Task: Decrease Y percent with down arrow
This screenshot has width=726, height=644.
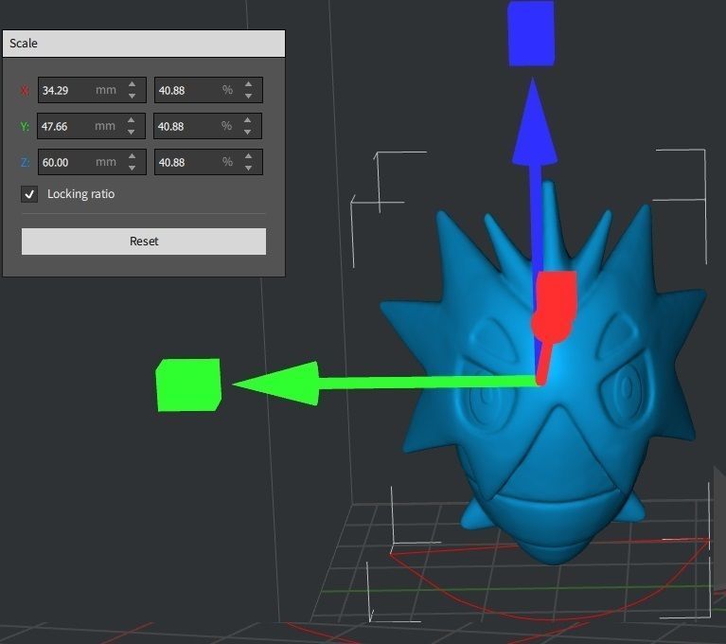Action: click(x=248, y=132)
